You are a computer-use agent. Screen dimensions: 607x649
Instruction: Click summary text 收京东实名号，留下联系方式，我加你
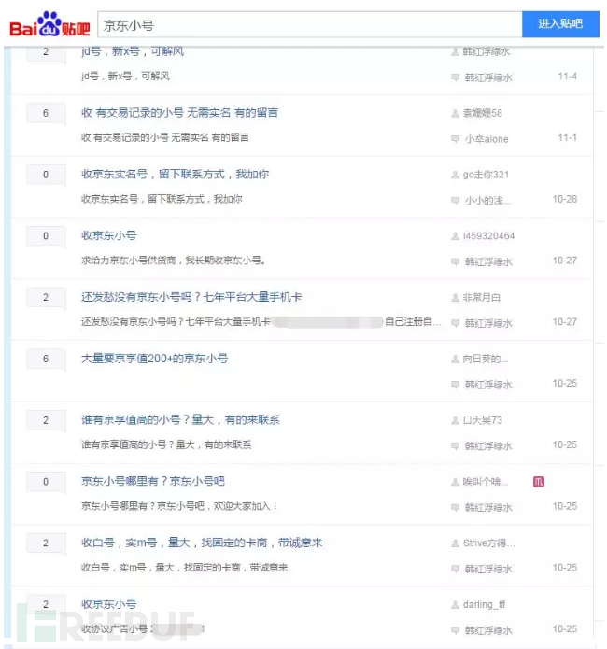[x=162, y=199]
